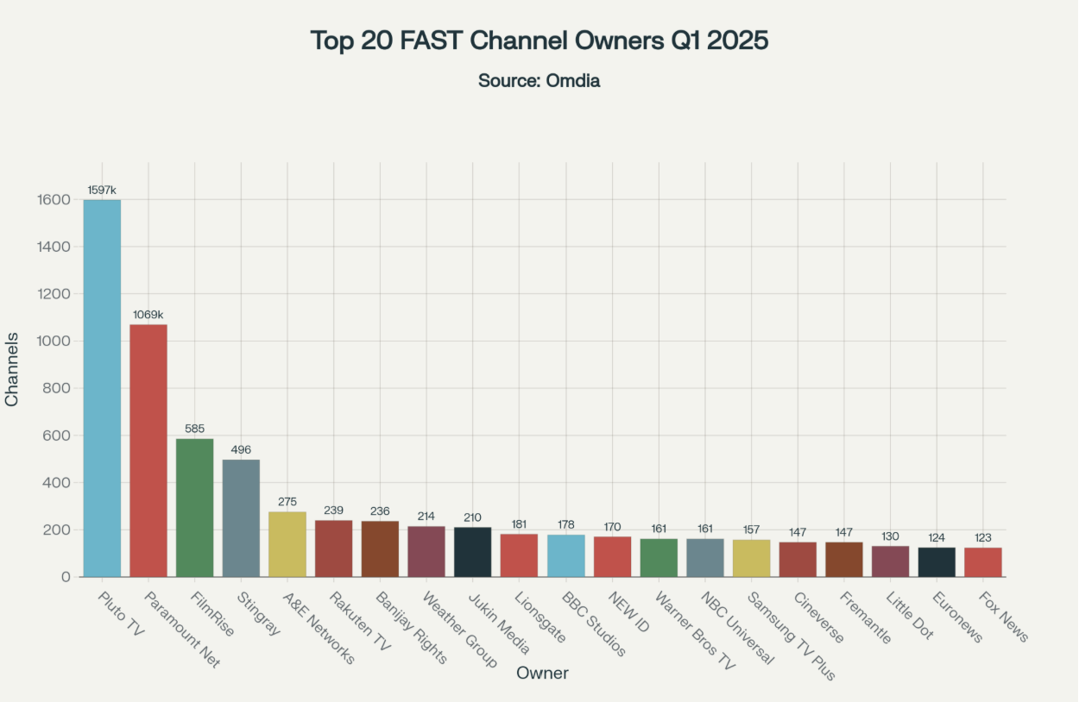Click the 'Channels' y-axis title
The width and height of the screenshot is (1079, 702).
12,369
